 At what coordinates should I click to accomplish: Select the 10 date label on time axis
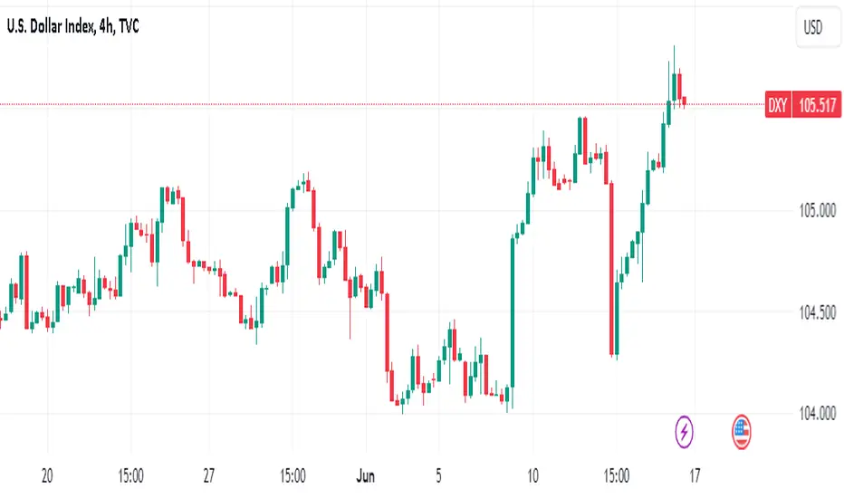coord(532,476)
